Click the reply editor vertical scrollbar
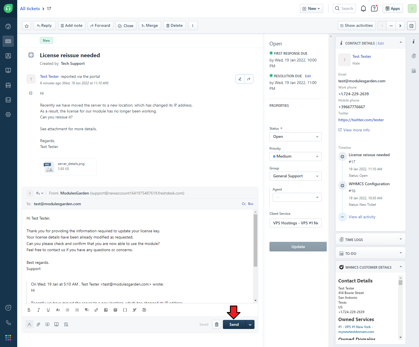The width and height of the screenshot is (419, 347). [255, 240]
